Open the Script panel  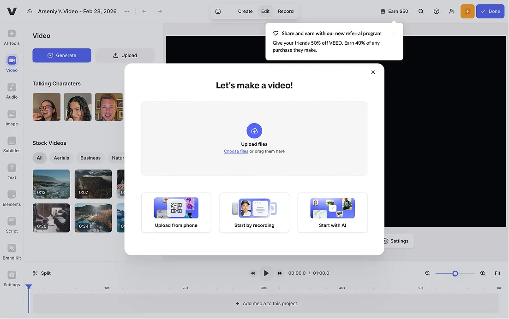tap(12, 224)
